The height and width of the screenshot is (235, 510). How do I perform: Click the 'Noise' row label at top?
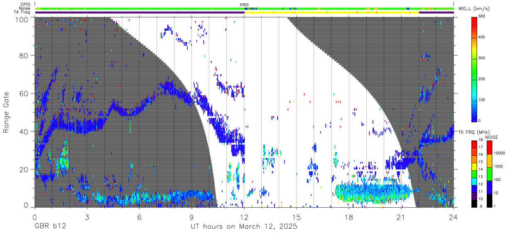click(25, 8)
